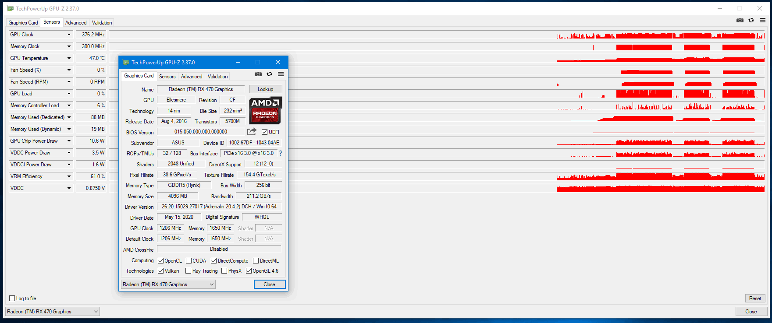Image resolution: width=772 pixels, height=323 pixels.
Task: Click the 88 MB dedicated memory reading
Action: pos(92,117)
